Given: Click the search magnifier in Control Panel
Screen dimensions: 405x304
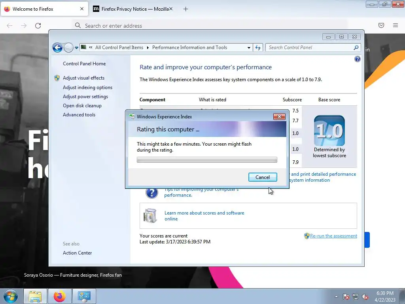Looking at the screenshot, I should point(356,47).
